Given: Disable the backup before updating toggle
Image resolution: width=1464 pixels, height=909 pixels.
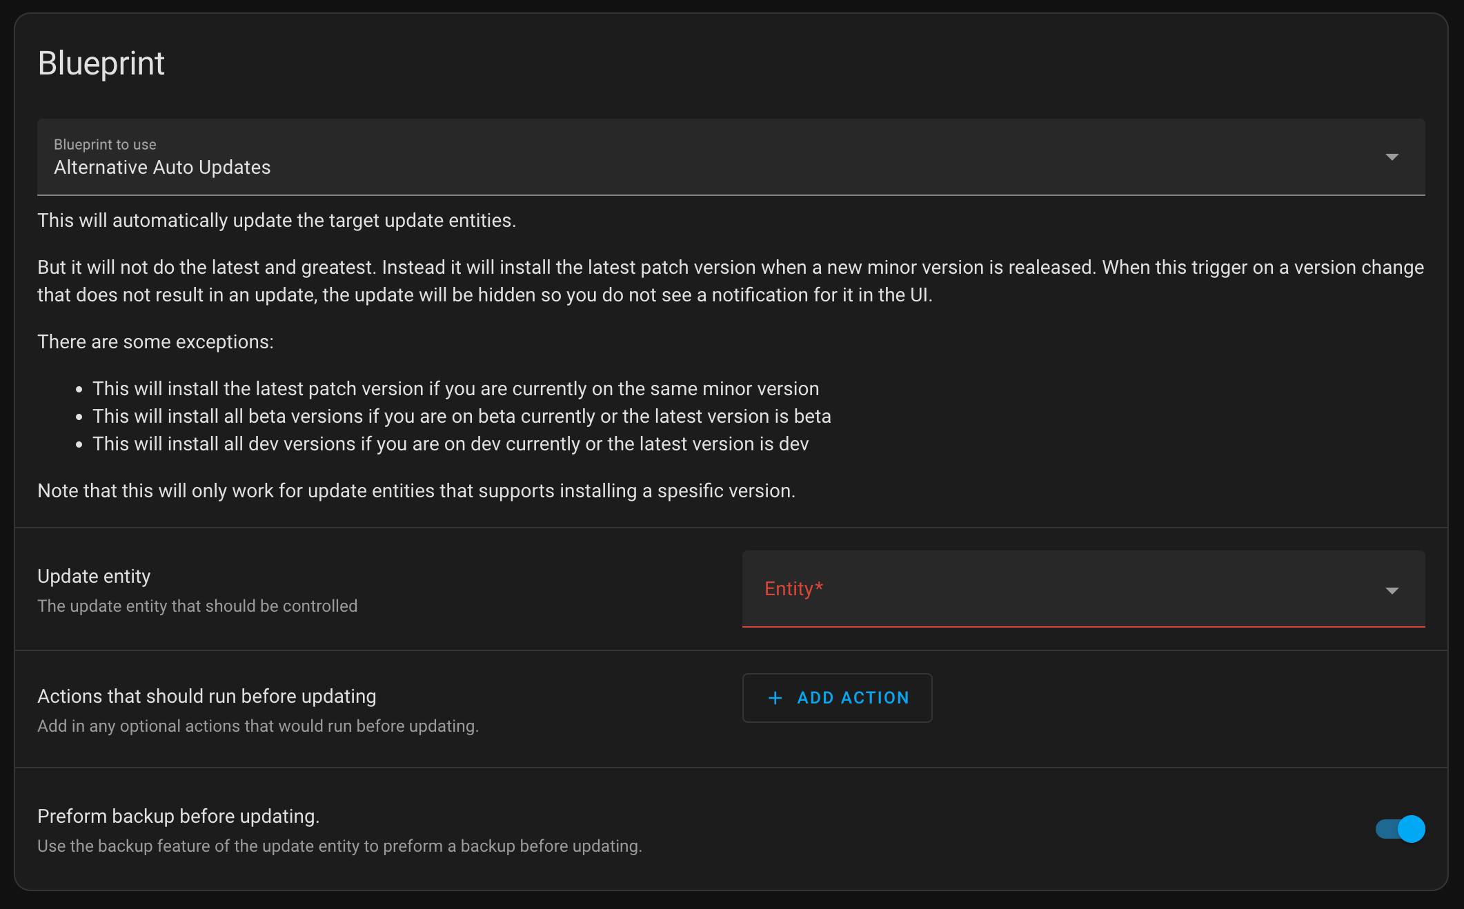Looking at the screenshot, I should click(x=1400, y=829).
